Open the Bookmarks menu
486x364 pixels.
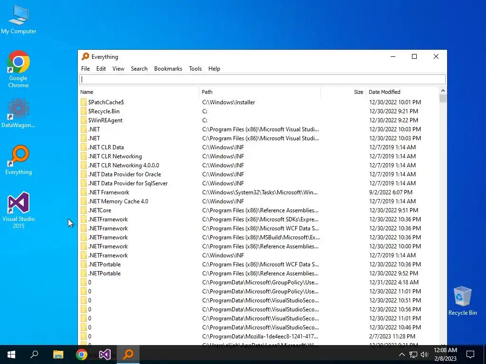168,69
